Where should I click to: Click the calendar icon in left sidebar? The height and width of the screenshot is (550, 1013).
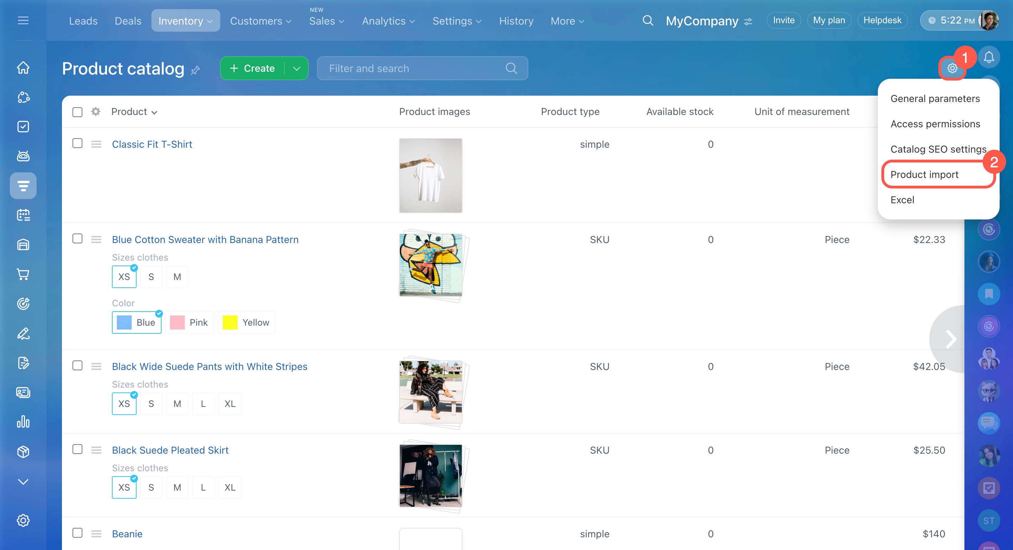[23, 215]
